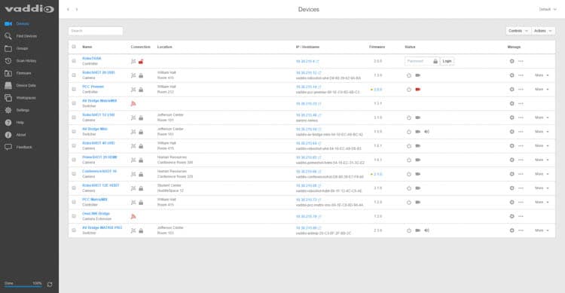Open Firmware in the sidebar menu

[24, 73]
